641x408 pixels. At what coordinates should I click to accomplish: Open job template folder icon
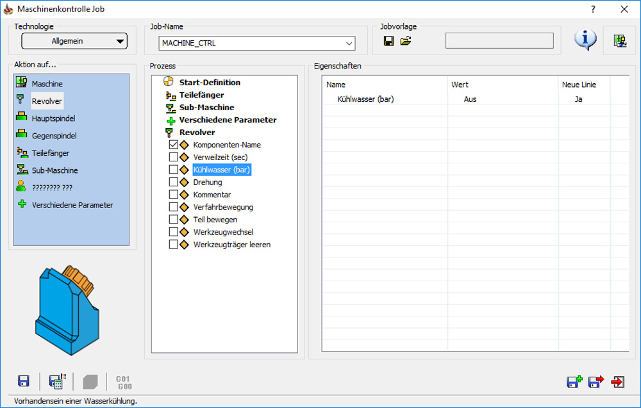(406, 41)
